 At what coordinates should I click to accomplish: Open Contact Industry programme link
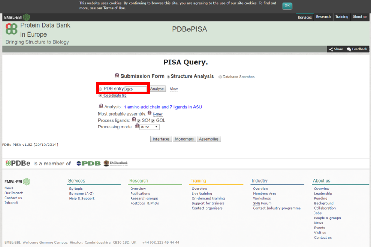click(x=277, y=208)
